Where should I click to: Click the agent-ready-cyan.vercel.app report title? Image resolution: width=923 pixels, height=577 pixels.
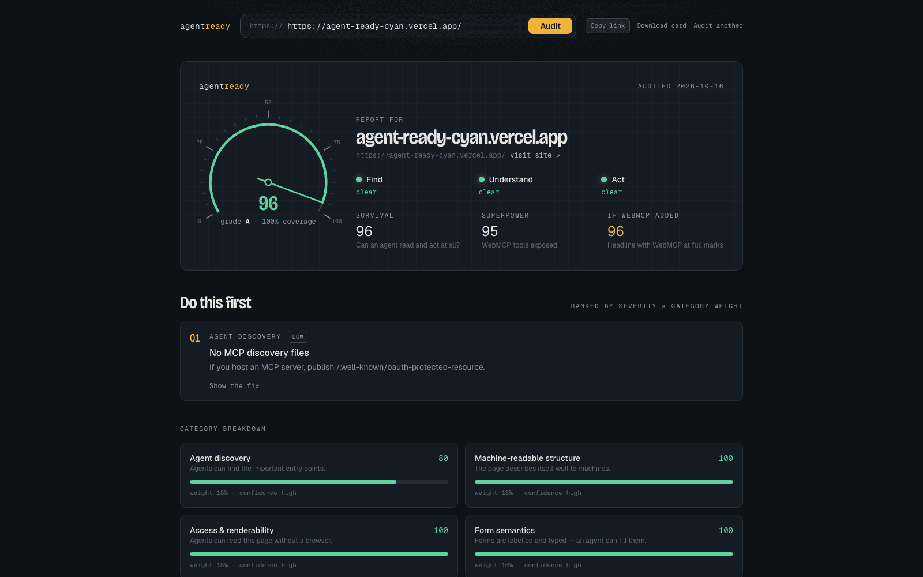click(x=461, y=137)
